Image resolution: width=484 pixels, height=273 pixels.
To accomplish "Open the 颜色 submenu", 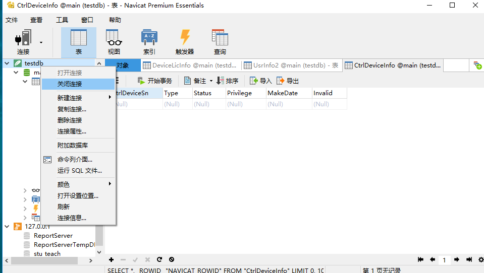I will 78,184.
